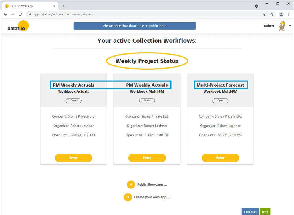This screenshot has width=294, height=215.
Task: Go back using the browser back arrow
Action: coord(5,14)
